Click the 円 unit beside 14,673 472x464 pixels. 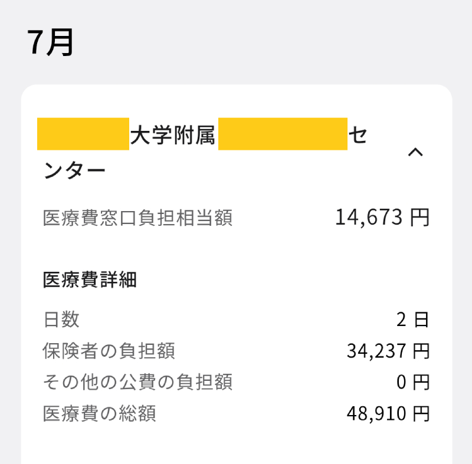pos(421,218)
